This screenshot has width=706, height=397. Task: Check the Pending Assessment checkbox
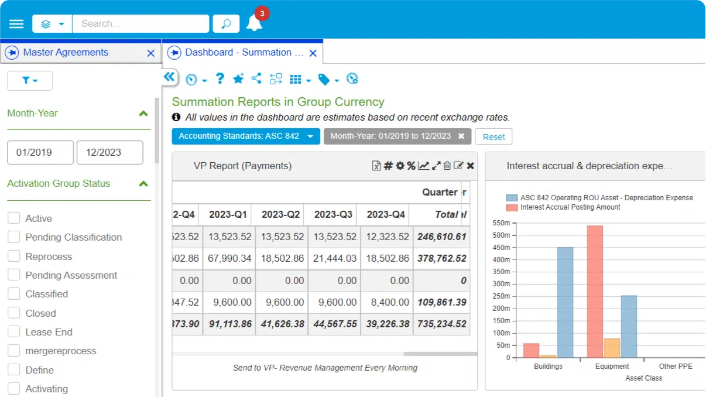(14, 275)
